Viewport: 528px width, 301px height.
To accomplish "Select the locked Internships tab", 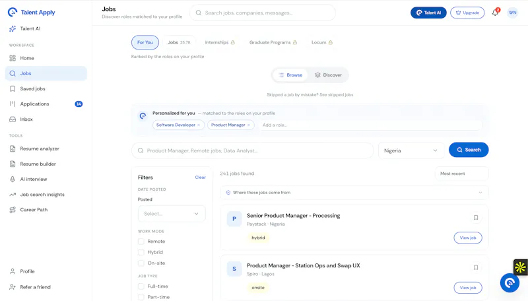I will tap(220, 42).
